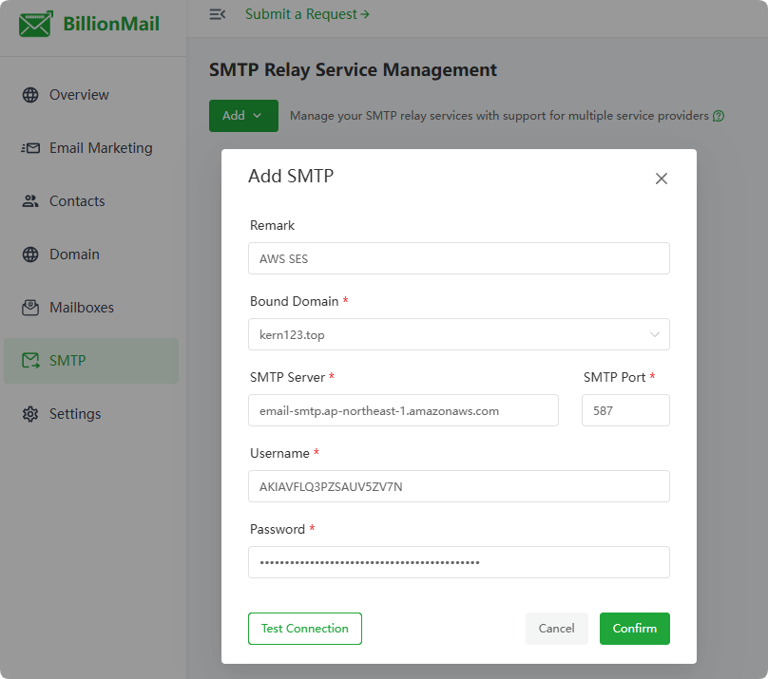Click the BillionMail brand name text
Viewport: 768px width, 679px height.
point(111,24)
